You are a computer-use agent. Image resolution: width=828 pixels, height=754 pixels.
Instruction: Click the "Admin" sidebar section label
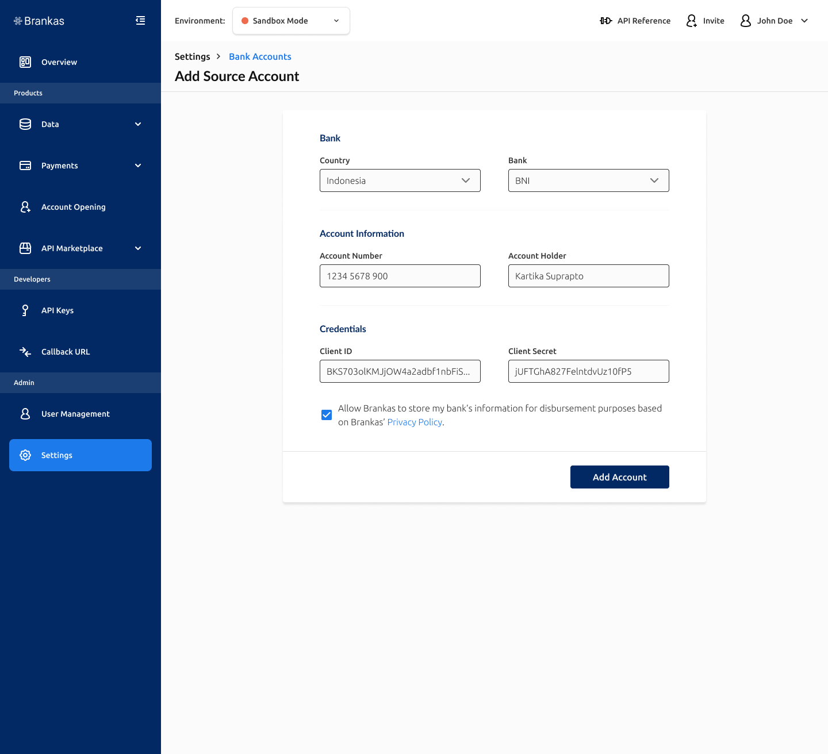pos(24,383)
